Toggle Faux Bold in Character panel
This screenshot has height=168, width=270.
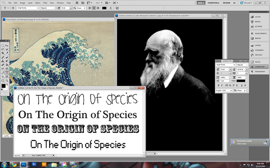[219, 85]
